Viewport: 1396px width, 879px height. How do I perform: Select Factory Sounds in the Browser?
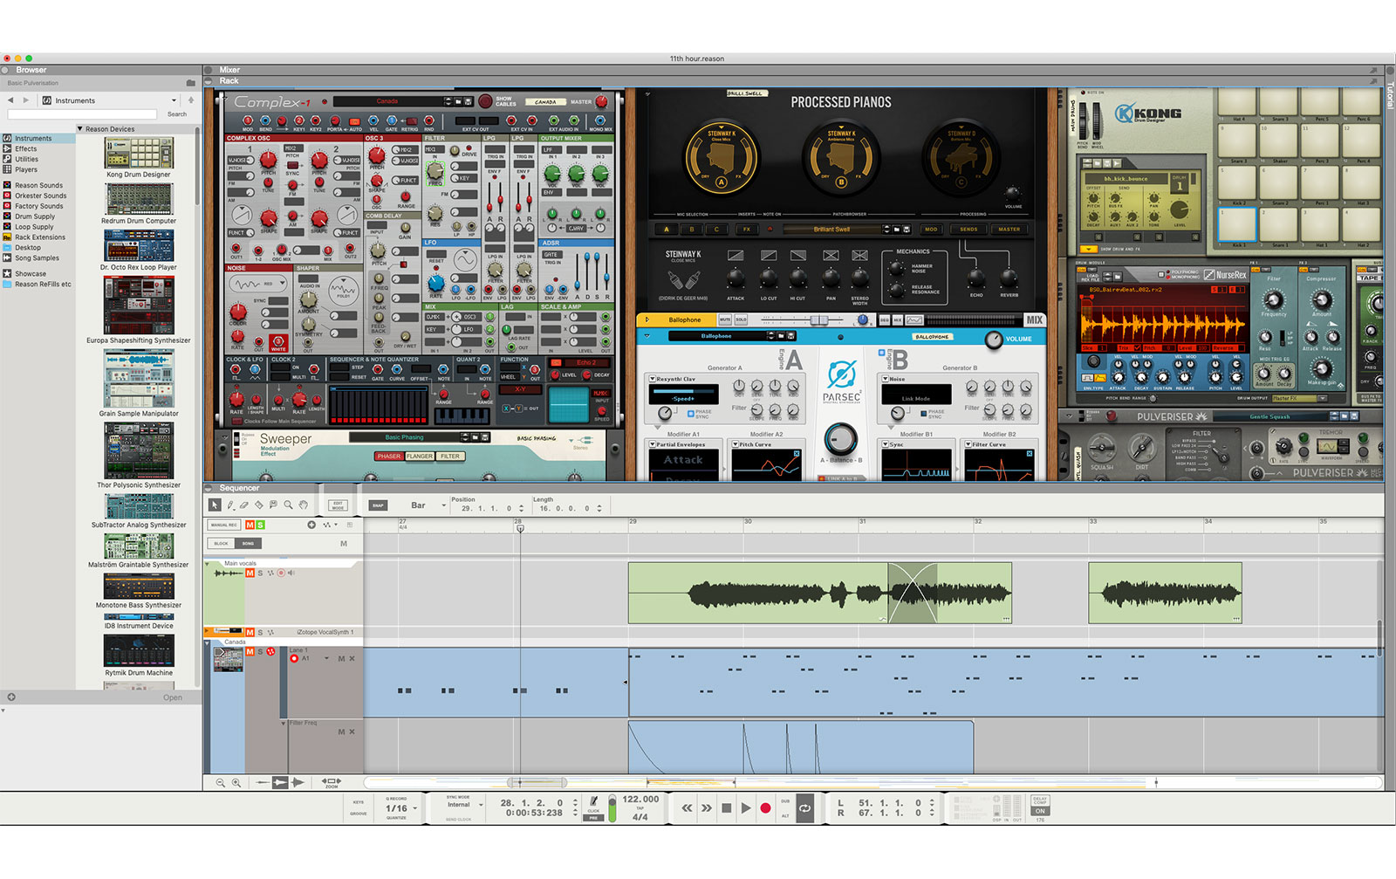click(x=38, y=206)
